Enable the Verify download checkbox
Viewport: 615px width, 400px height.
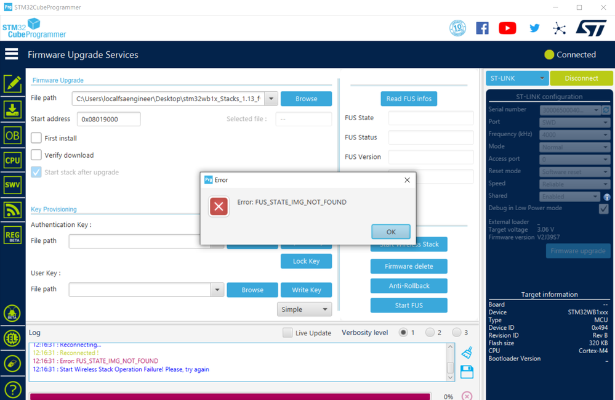[x=36, y=155]
